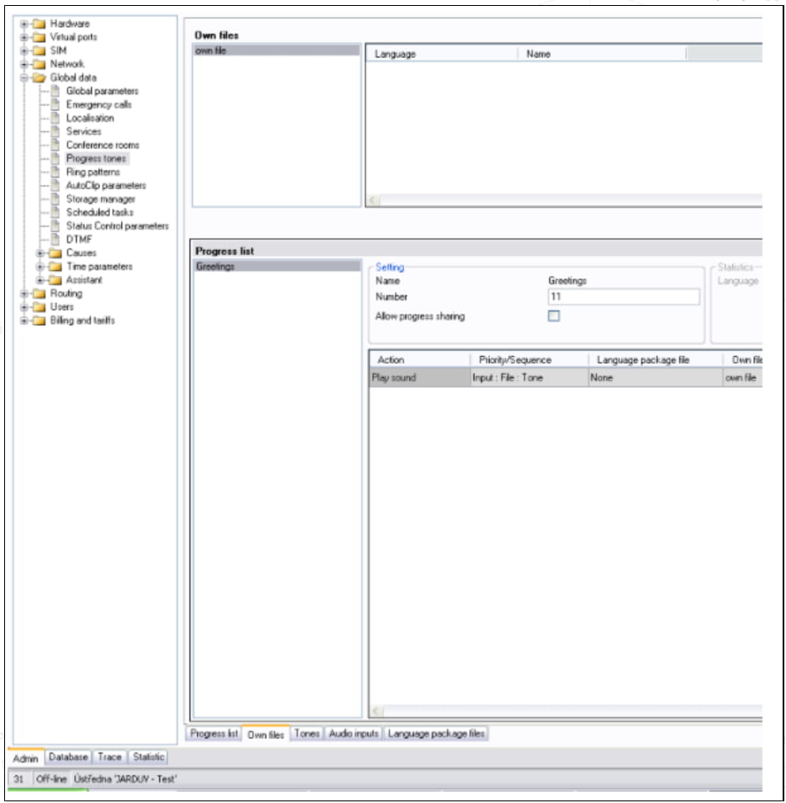Click the Hardware folder icon
786x803 pixels.
(39, 24)
